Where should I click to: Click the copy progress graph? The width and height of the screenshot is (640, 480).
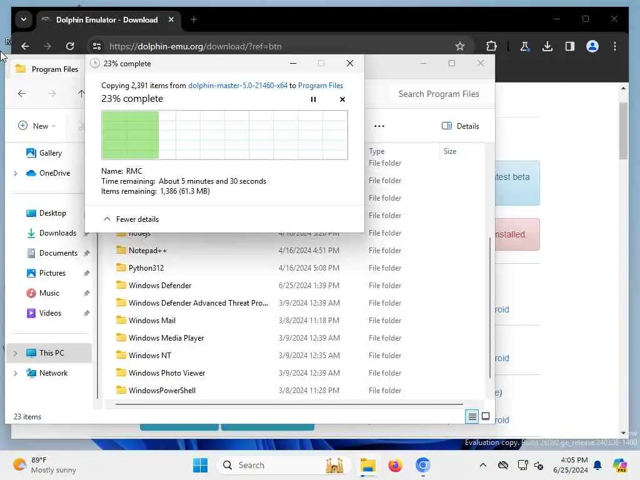pos(224,135)
